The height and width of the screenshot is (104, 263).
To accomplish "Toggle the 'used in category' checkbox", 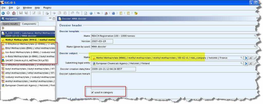I will click(92, 92).
